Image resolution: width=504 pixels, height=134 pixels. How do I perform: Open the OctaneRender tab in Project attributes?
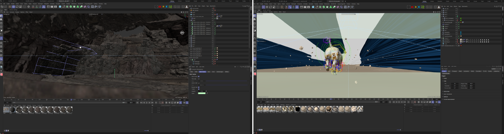pos(446,73)
